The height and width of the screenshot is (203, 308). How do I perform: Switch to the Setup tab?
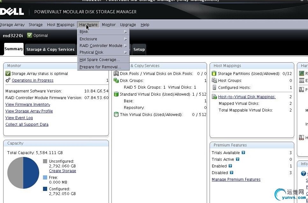tap(139, 50)
